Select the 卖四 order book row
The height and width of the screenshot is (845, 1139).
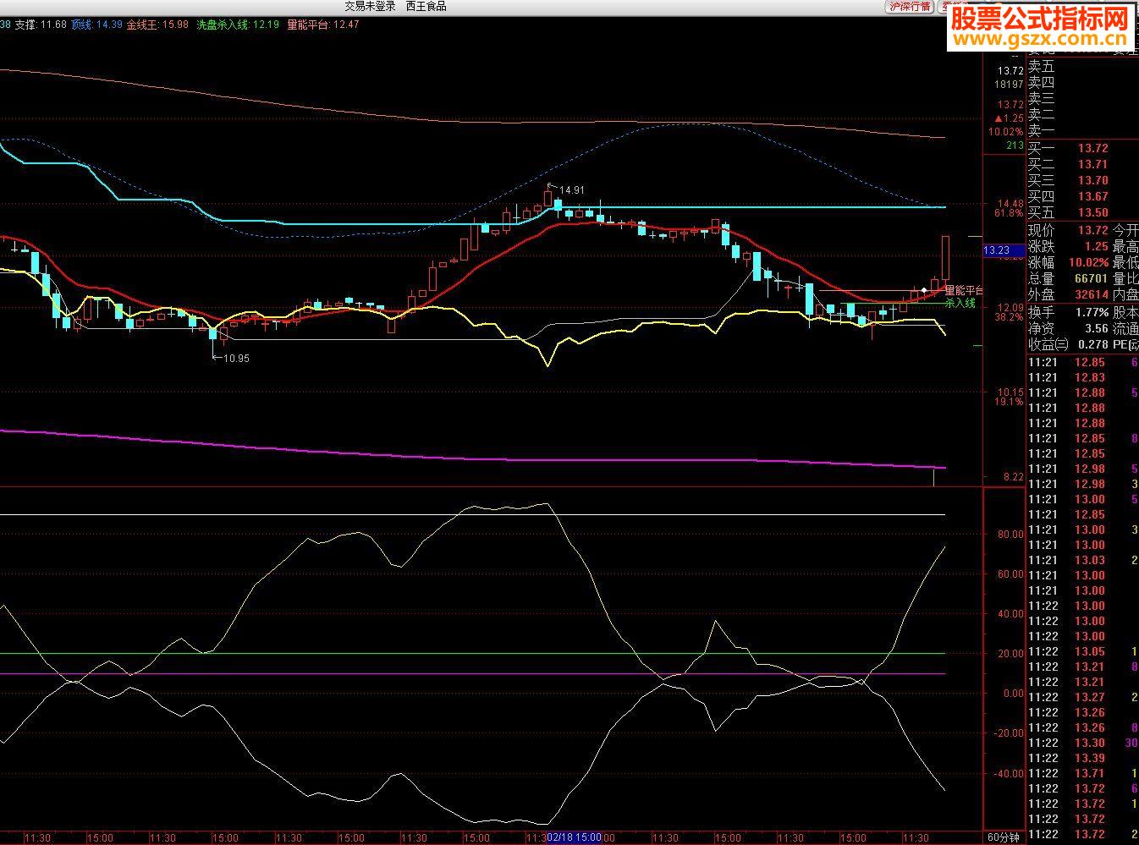tap(1081, 82)
